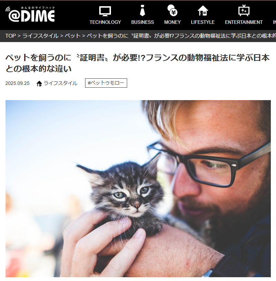The image size is (276, 281).
Task: Click the article headline about フランスの動物福祉法
Action: (x=137, y=63)
